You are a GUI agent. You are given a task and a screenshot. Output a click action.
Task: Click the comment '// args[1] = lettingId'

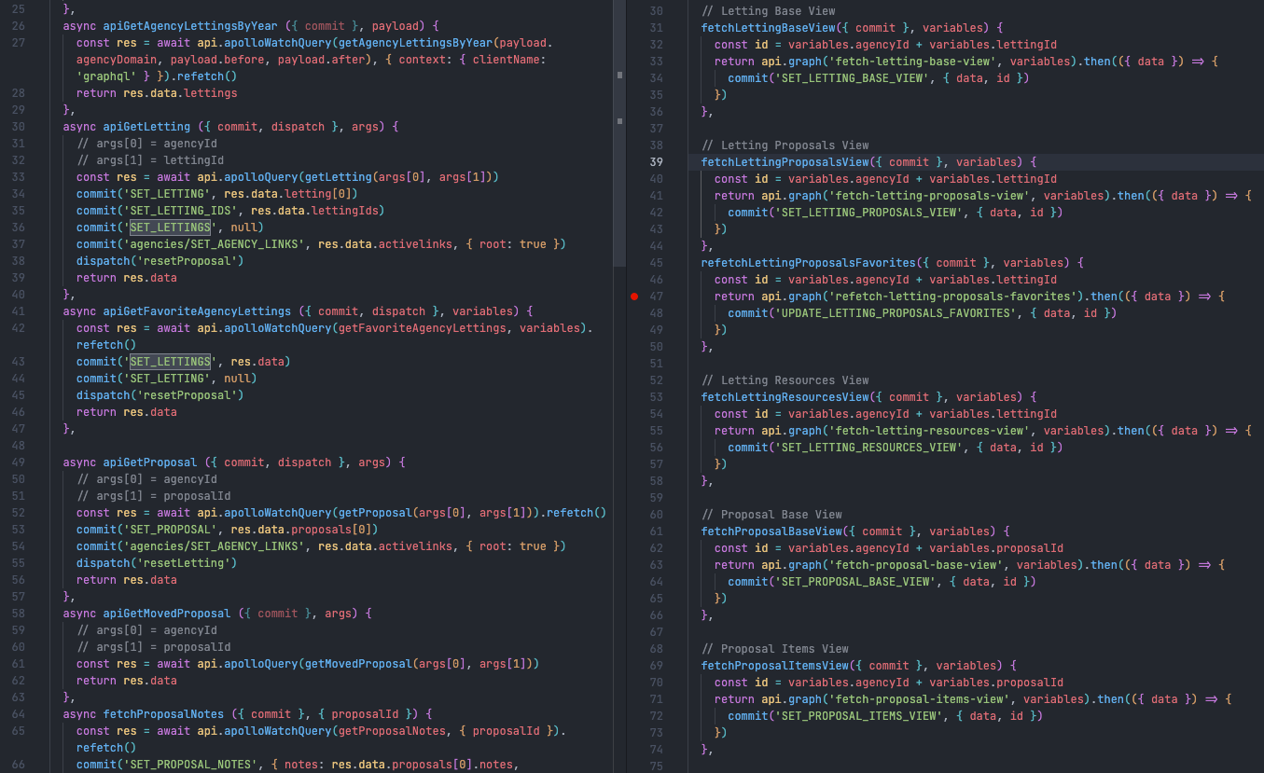click(x=153, y=160)
